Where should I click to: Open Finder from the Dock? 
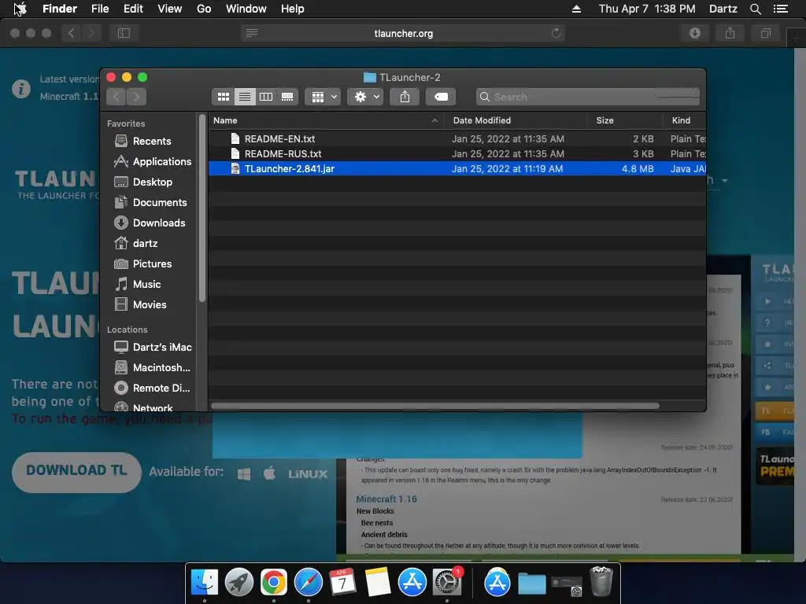(x=204, y=582)
